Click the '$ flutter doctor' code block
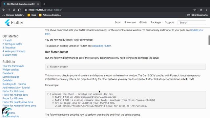The image size is (210, 118). [x=125, y=67]
